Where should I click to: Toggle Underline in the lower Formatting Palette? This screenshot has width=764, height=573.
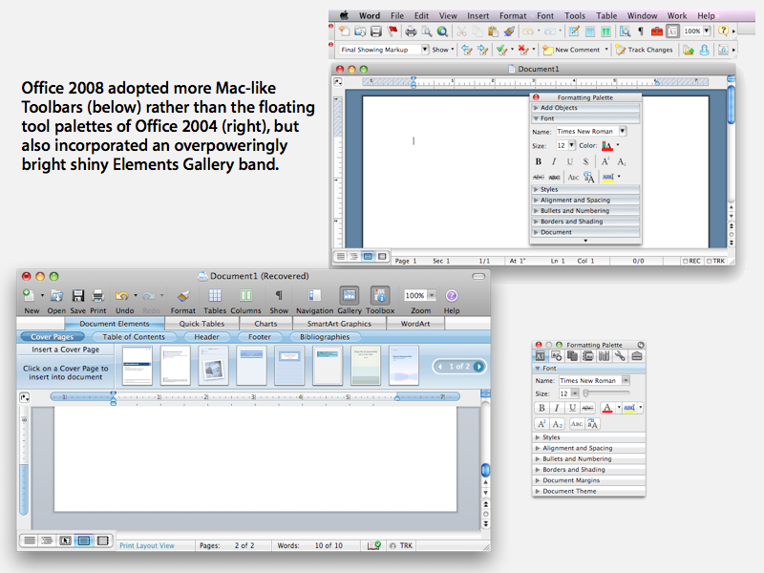click(572, 408)
